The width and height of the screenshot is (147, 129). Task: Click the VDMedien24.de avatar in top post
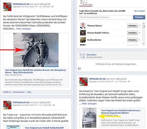pyautogui.click(x=7, y=7)
